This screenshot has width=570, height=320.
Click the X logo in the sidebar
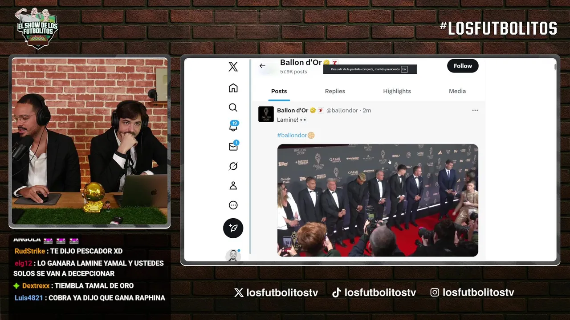[x=233, y=67]
